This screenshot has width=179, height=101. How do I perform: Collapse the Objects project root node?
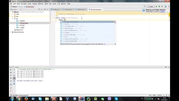point(10,12)
